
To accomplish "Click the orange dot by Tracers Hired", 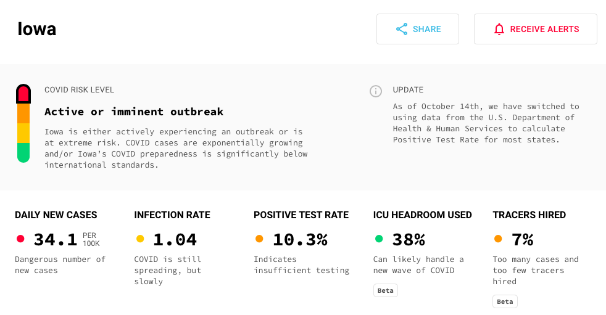I will tap(498, 239).
